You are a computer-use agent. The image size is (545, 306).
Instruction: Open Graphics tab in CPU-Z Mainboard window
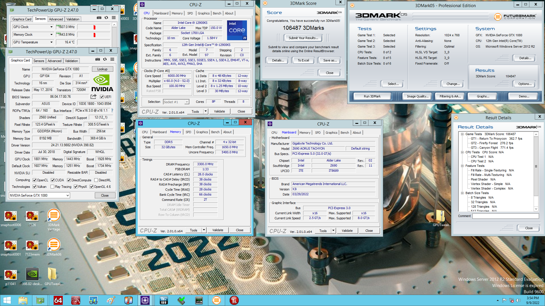[x=331, y=133]
